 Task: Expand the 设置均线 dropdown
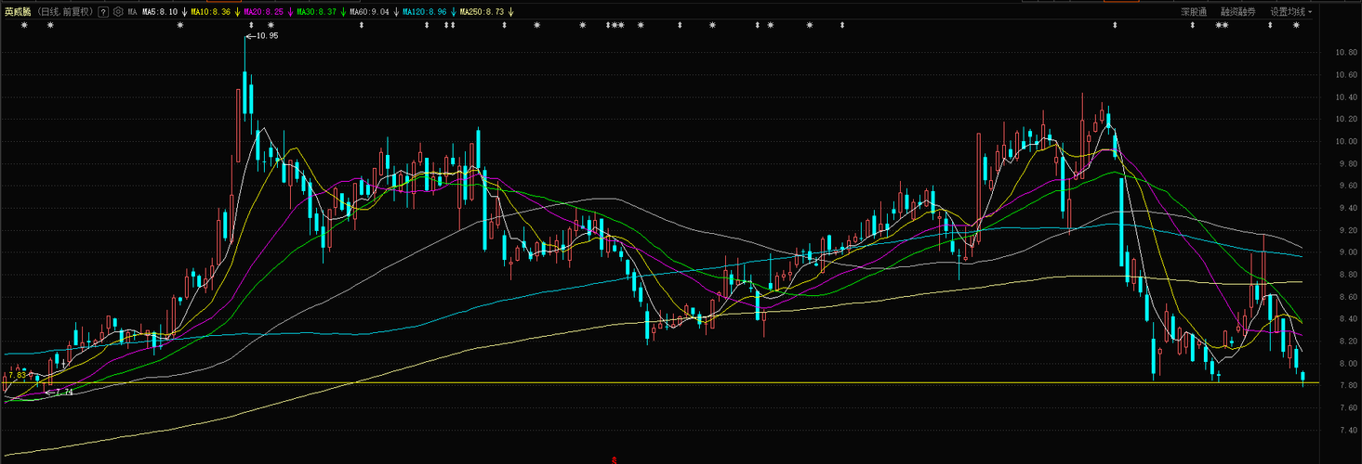click(x=1291, y=12)
